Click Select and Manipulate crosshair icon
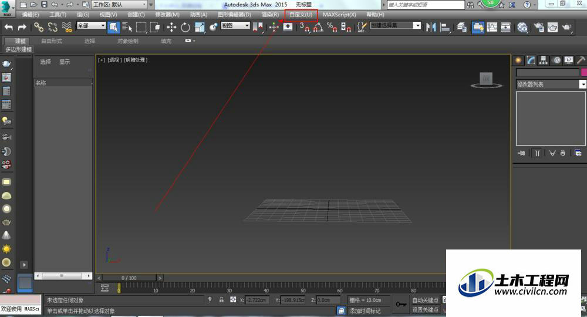 click(x=274, y=27)
